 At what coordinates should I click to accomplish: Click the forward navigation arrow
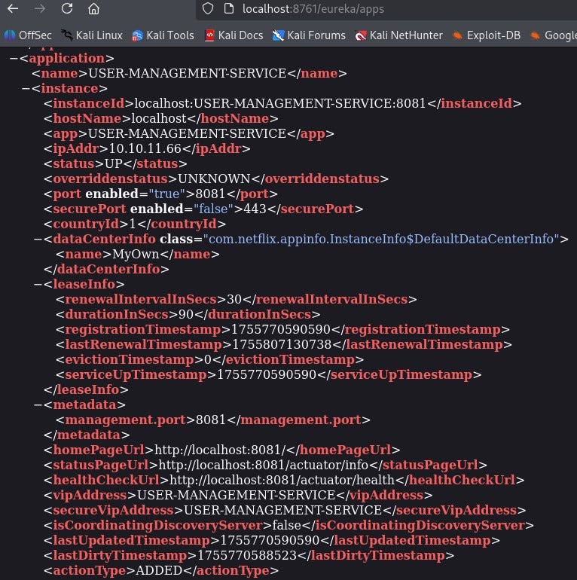41,9
